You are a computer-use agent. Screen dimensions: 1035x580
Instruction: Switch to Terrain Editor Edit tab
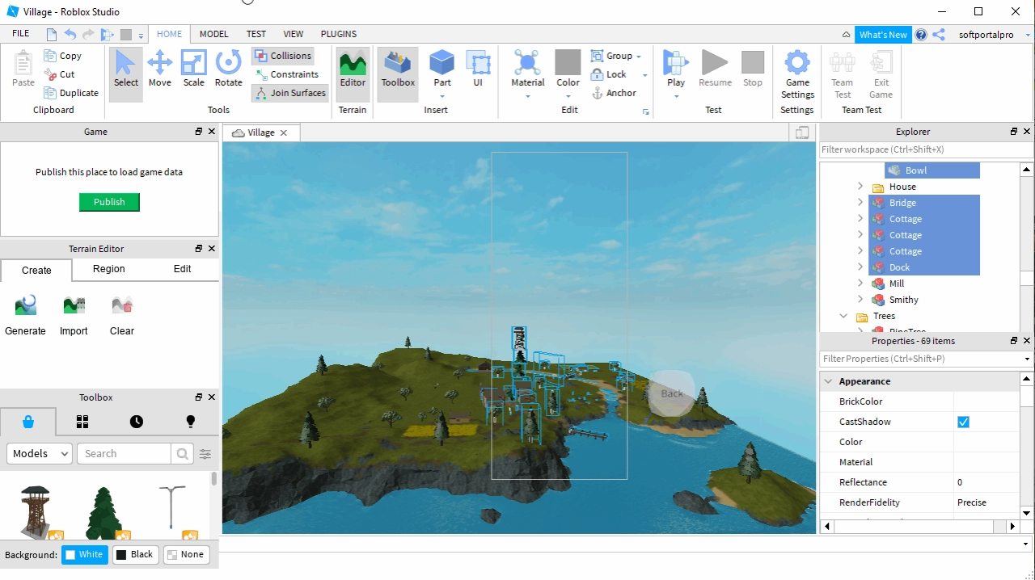183,269
